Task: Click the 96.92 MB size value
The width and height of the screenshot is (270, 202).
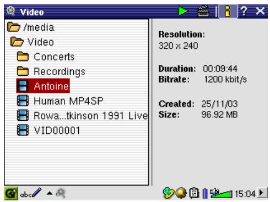Action: (219, 115)
